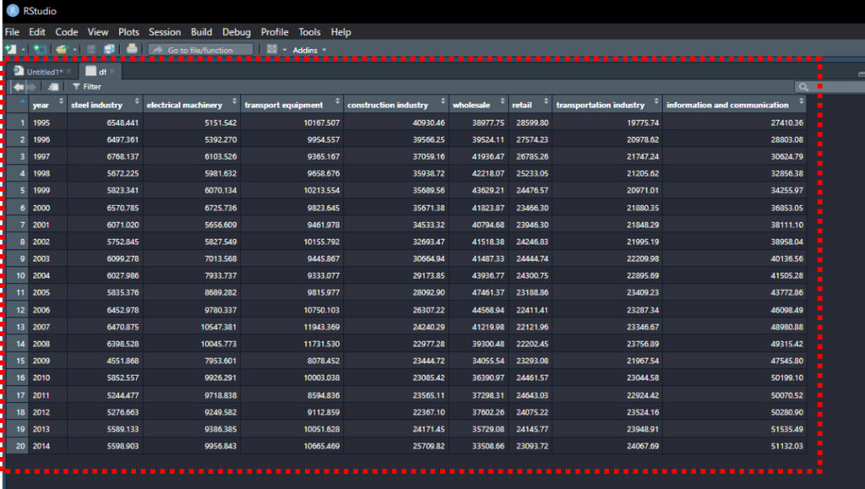The image size is (865, 489).
Task: Click show in new window icon
Action: [x=53, y=86]
